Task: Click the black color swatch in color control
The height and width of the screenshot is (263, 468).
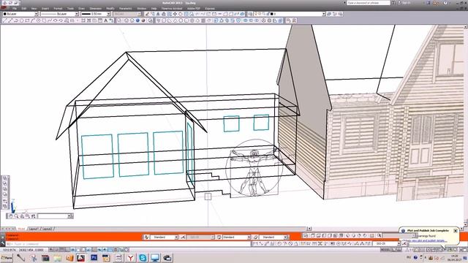Action: [x=5, y=14]
